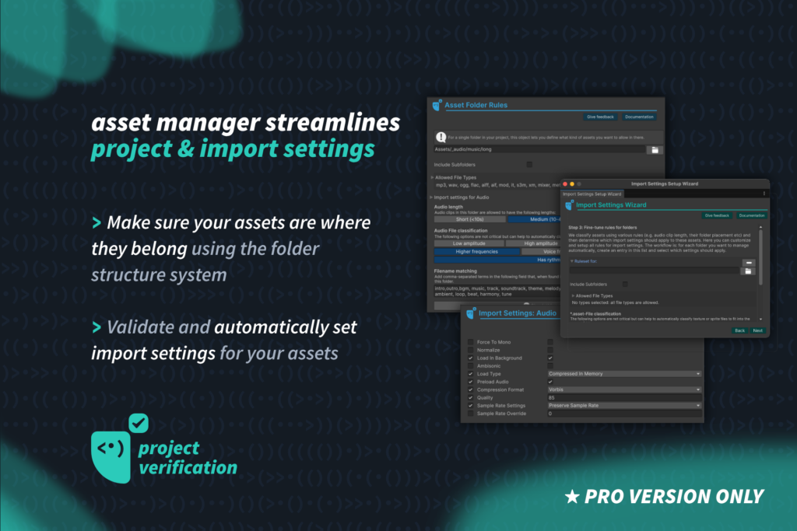This screenshot has height=531, width=797.
Task: Click scroll down arrow in wizard
Action: click(760, 320)
